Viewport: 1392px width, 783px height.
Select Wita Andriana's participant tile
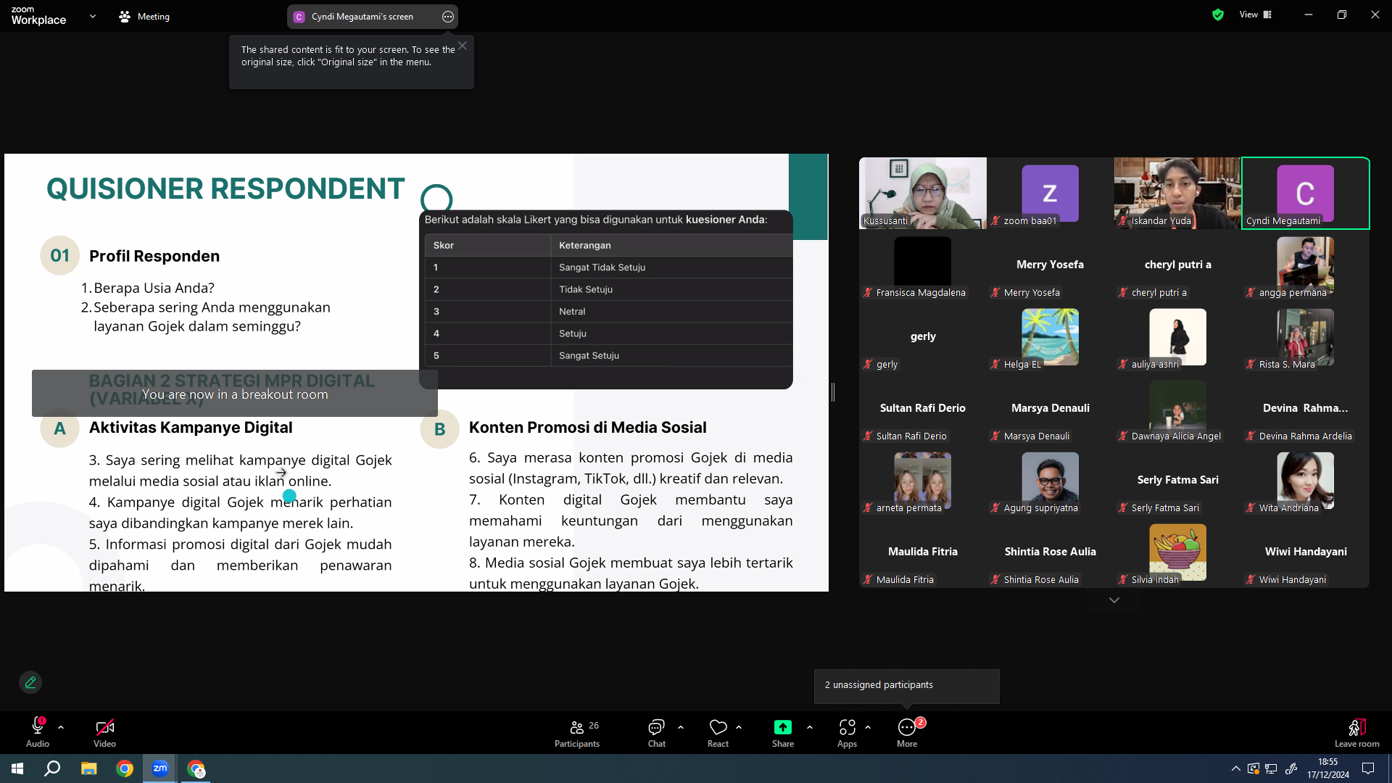point(1306,480)
